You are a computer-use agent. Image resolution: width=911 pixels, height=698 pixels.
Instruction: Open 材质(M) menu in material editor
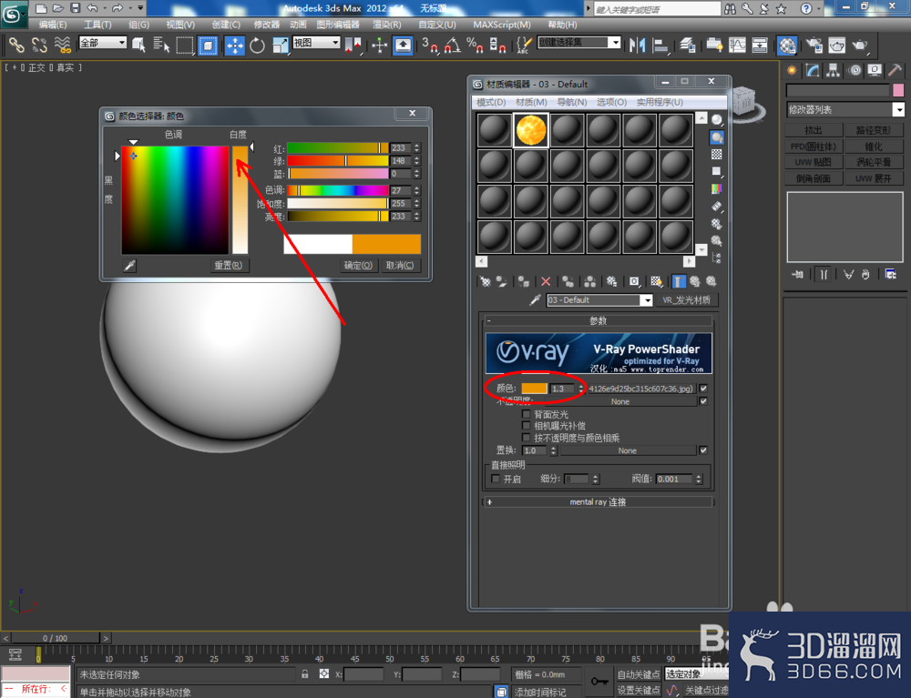(x=531, y=102)
